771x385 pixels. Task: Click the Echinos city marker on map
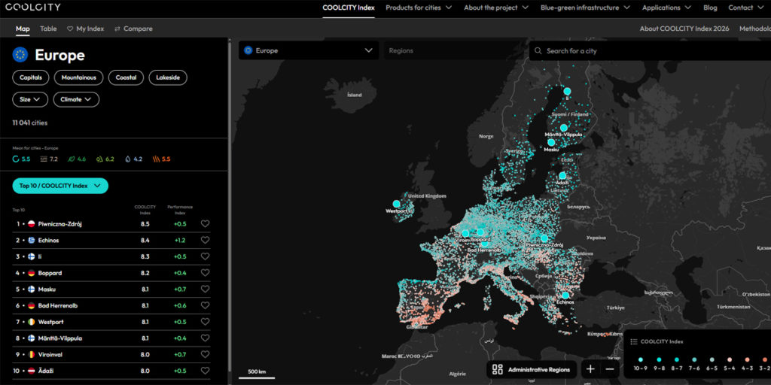click(x=565, y=295)
